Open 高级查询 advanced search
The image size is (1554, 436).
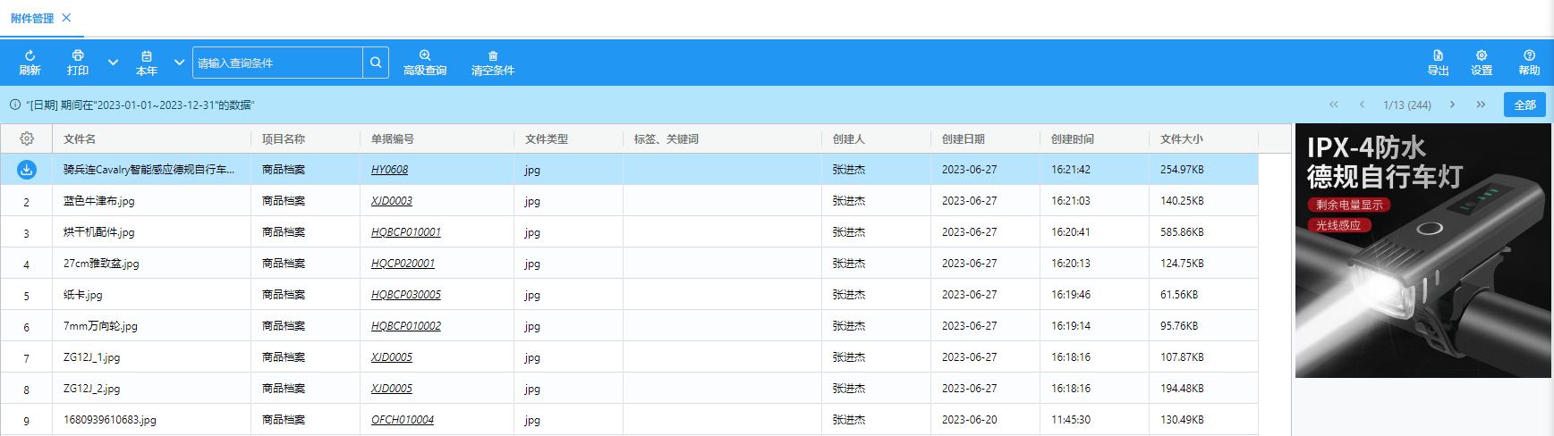(425, 63)
